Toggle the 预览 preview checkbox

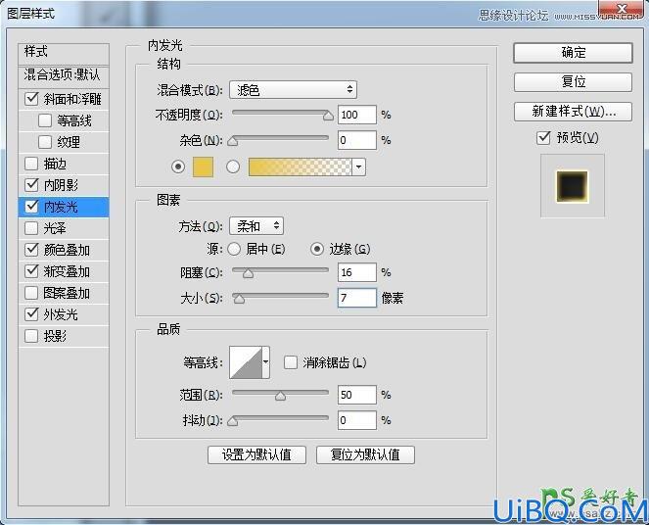point(543,137)
